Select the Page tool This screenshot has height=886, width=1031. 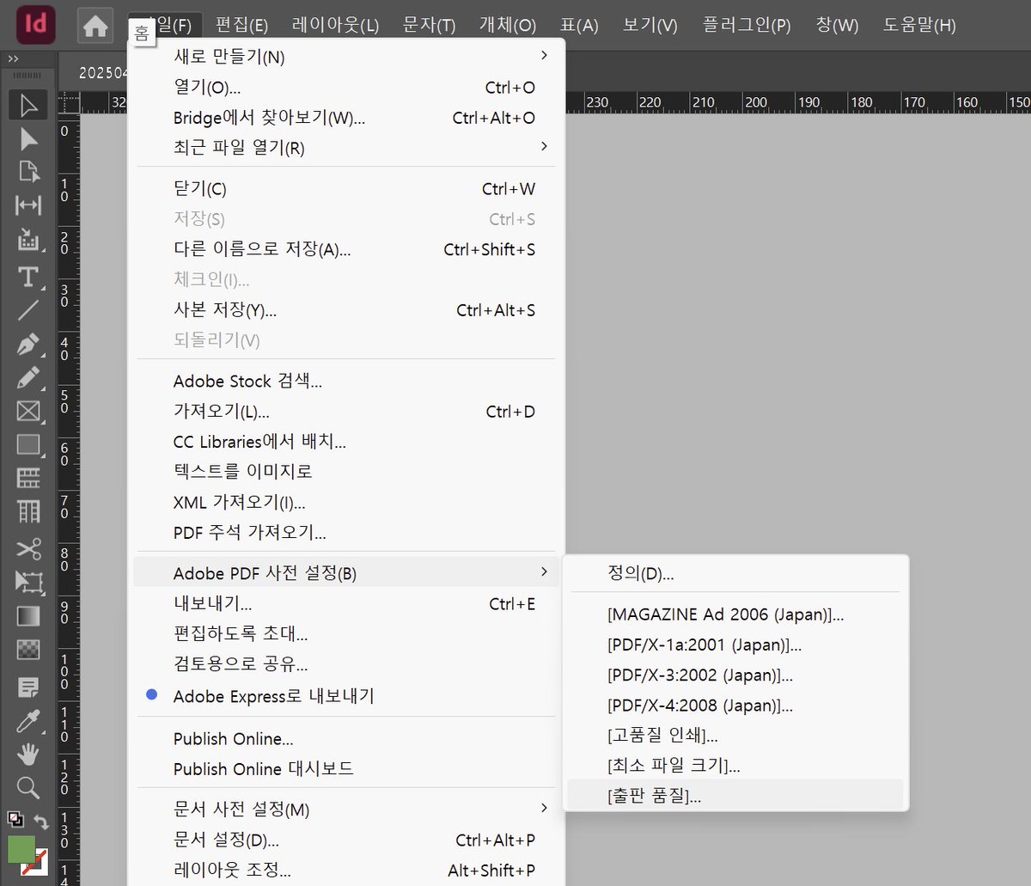[x=28, y=171]
